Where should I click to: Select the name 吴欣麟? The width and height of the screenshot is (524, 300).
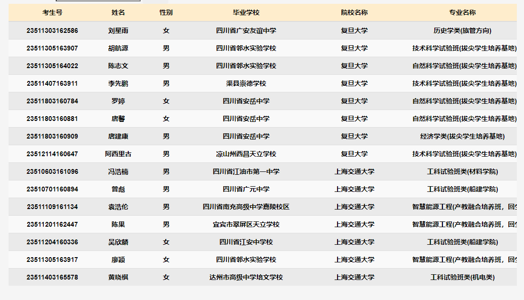point(118,242)
